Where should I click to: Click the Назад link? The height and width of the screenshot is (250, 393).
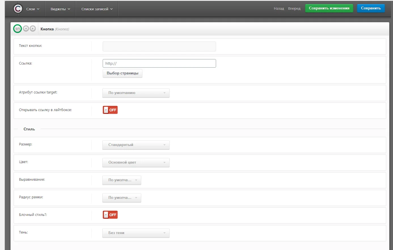tap(279, 9)
